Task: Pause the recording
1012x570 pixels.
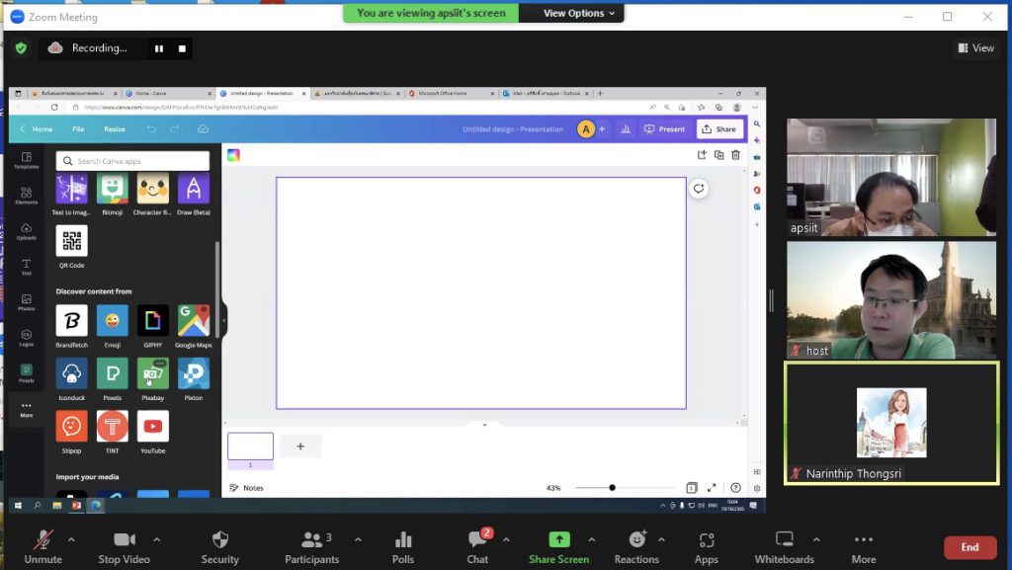Action: pyautogui.click(x=158, y=48)
